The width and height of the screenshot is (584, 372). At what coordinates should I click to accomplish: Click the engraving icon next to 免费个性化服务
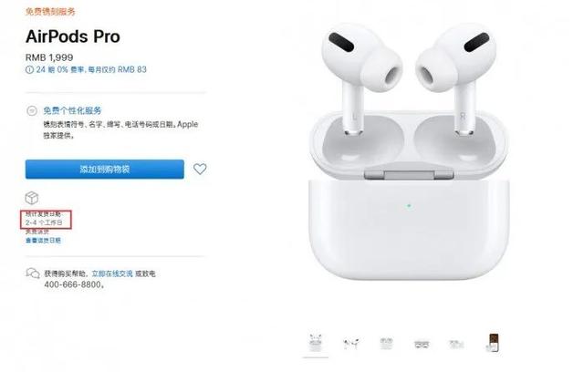coord(32,110)
